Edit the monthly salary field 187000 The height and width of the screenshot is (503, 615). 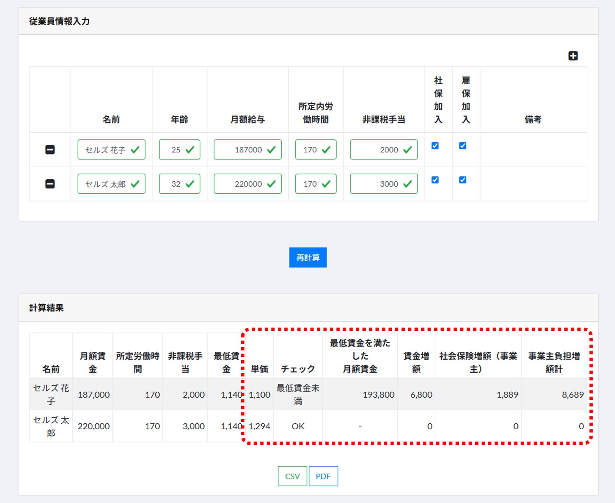pyautogui.click(x=248, y=150)
